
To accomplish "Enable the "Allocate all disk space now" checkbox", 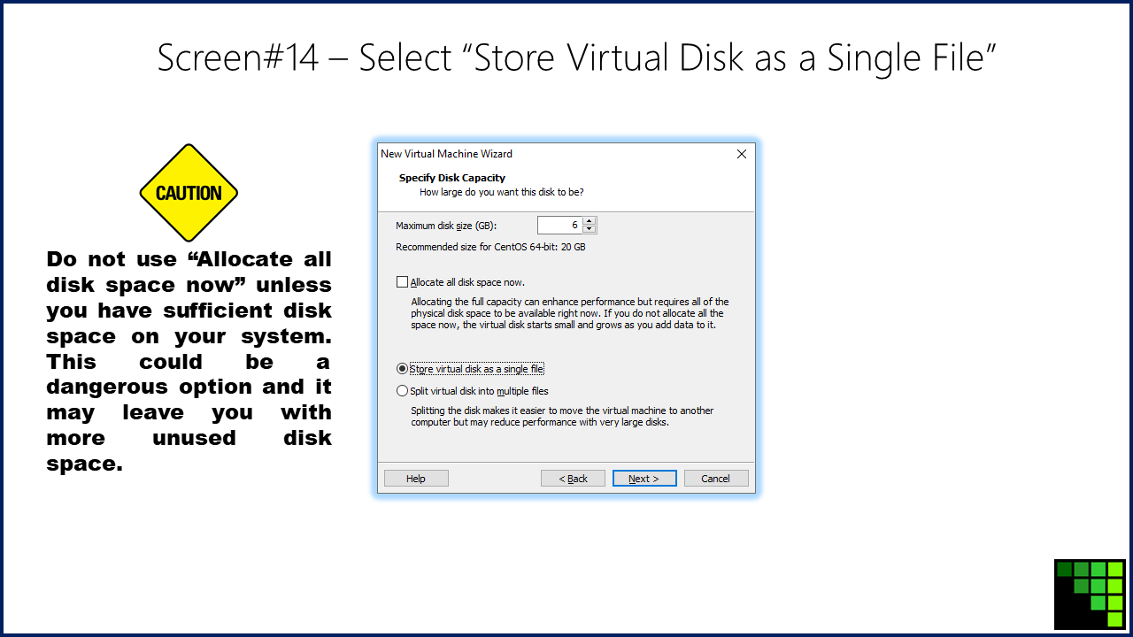I will coord(402,280).
